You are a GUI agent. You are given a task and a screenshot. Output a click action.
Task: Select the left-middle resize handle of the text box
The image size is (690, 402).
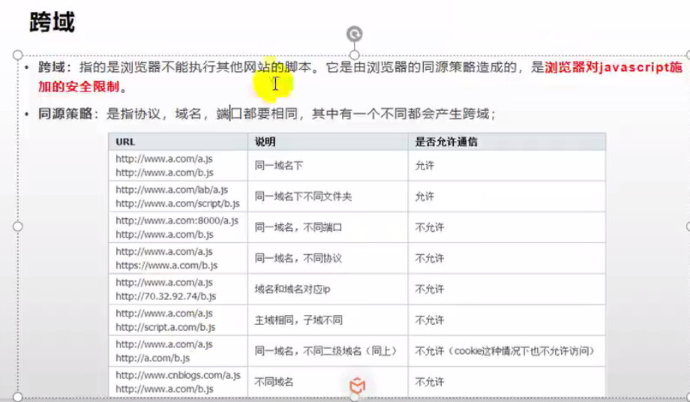17,226
